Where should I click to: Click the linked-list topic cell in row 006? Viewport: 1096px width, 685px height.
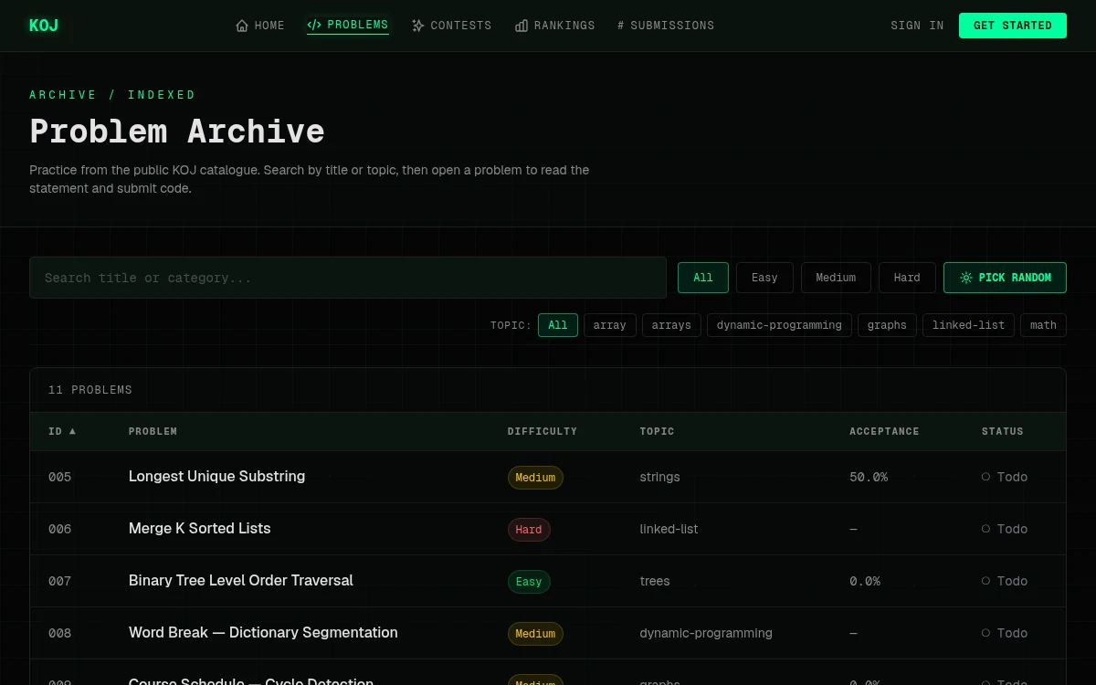(669, 529)
